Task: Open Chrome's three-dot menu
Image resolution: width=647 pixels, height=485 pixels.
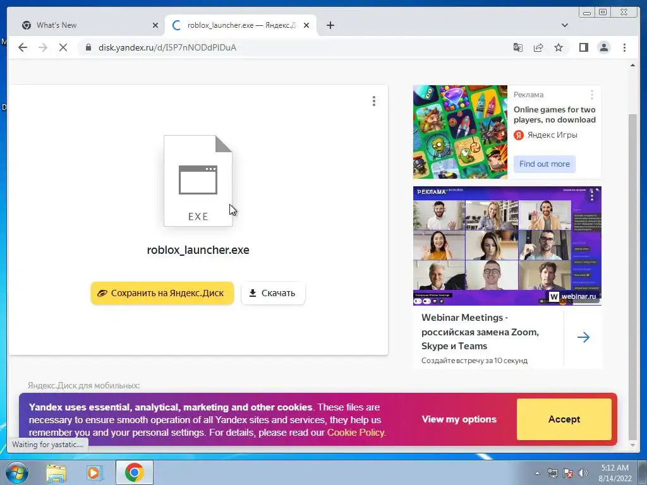Action: tap(624, 47)
